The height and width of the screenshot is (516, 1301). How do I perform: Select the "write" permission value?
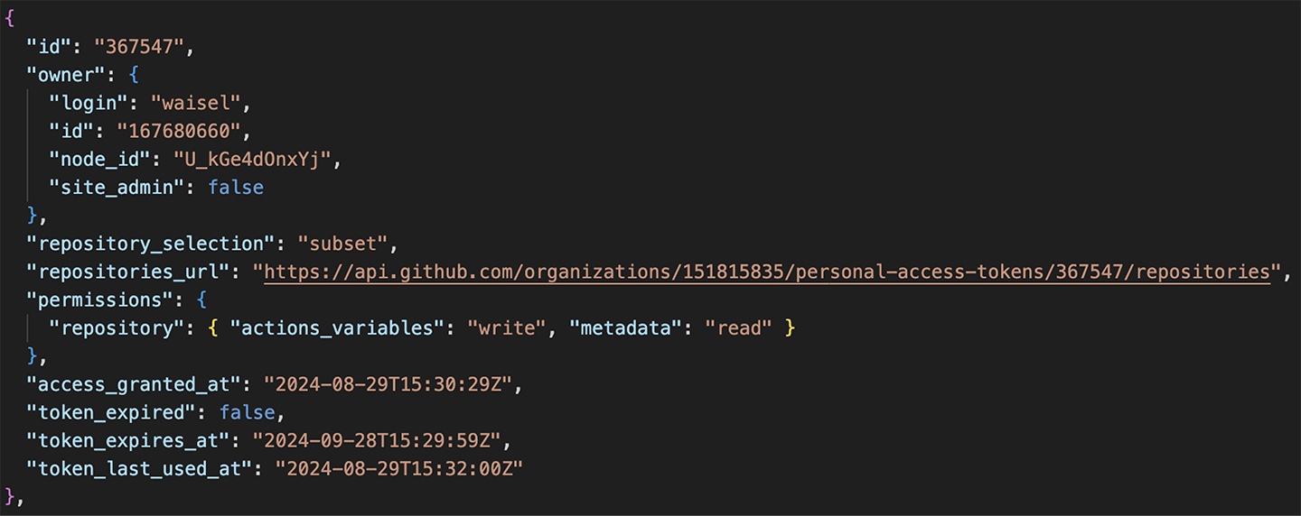coord(507,328)
